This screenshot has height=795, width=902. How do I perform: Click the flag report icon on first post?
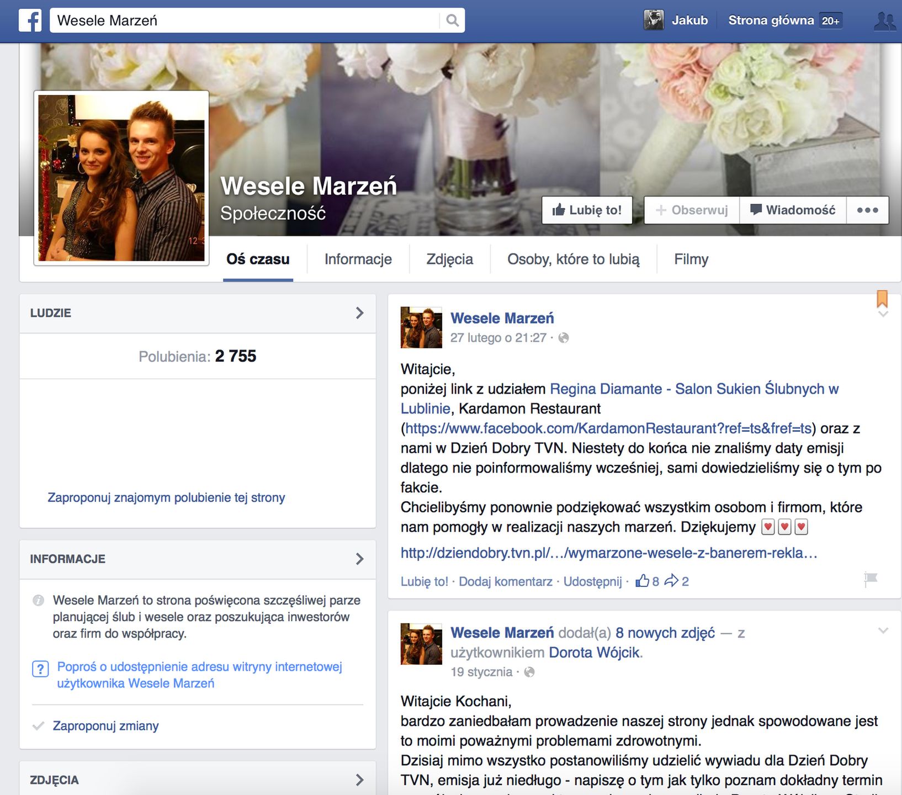(x=871, y=579)
